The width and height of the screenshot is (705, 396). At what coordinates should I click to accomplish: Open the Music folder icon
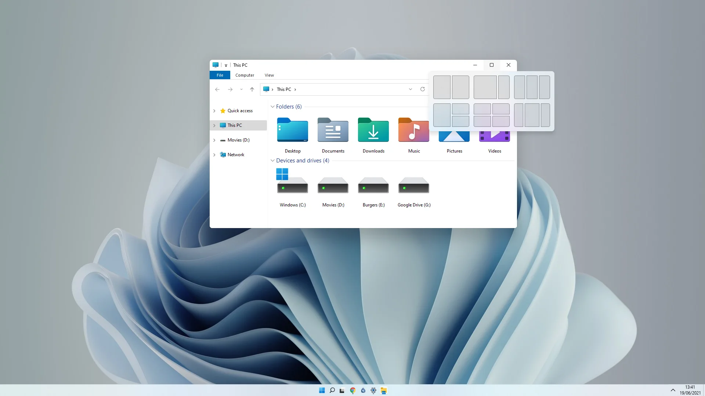(414, 130)
